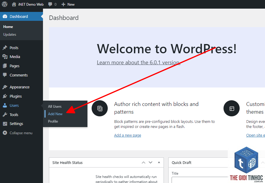Click Author rich content with blocks heading
Image resolution: width=265 pixels, height=183 pixels.
156,108
